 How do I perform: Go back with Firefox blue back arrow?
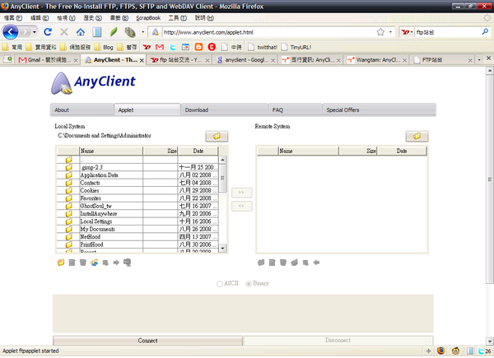coord(11,32)
